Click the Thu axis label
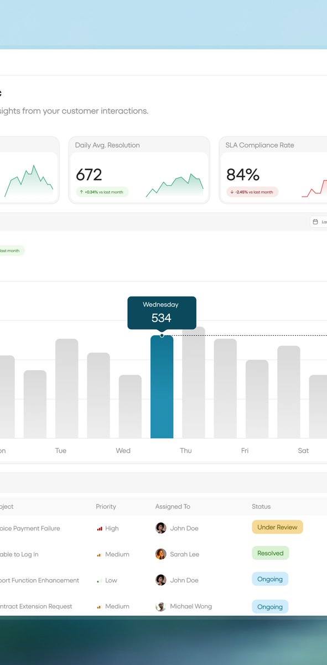 (x=186, y=451)
